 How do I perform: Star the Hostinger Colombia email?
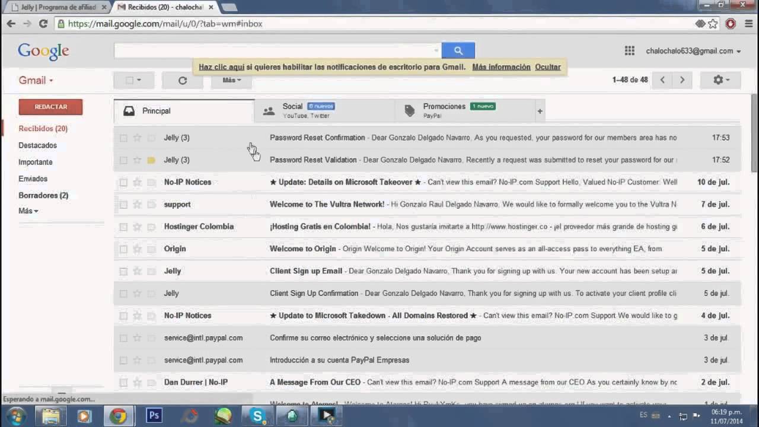click(x=137, y=227)
